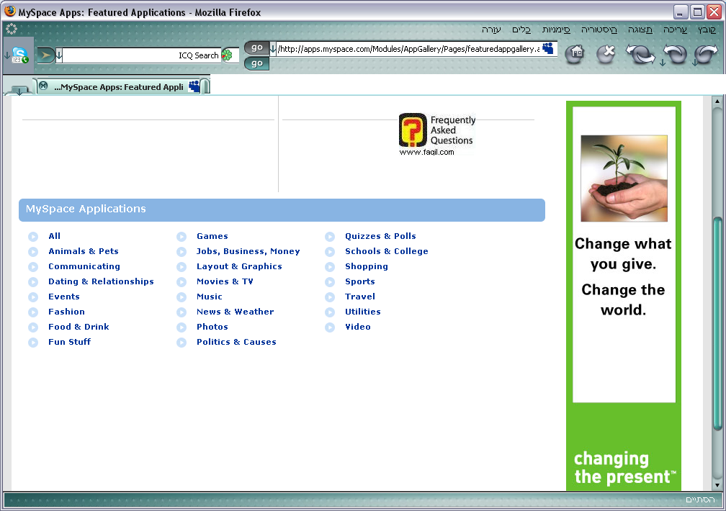Click the bullet arrow icon beside Travel
This screenshot has height=511, width=726.
pos(330,297)
